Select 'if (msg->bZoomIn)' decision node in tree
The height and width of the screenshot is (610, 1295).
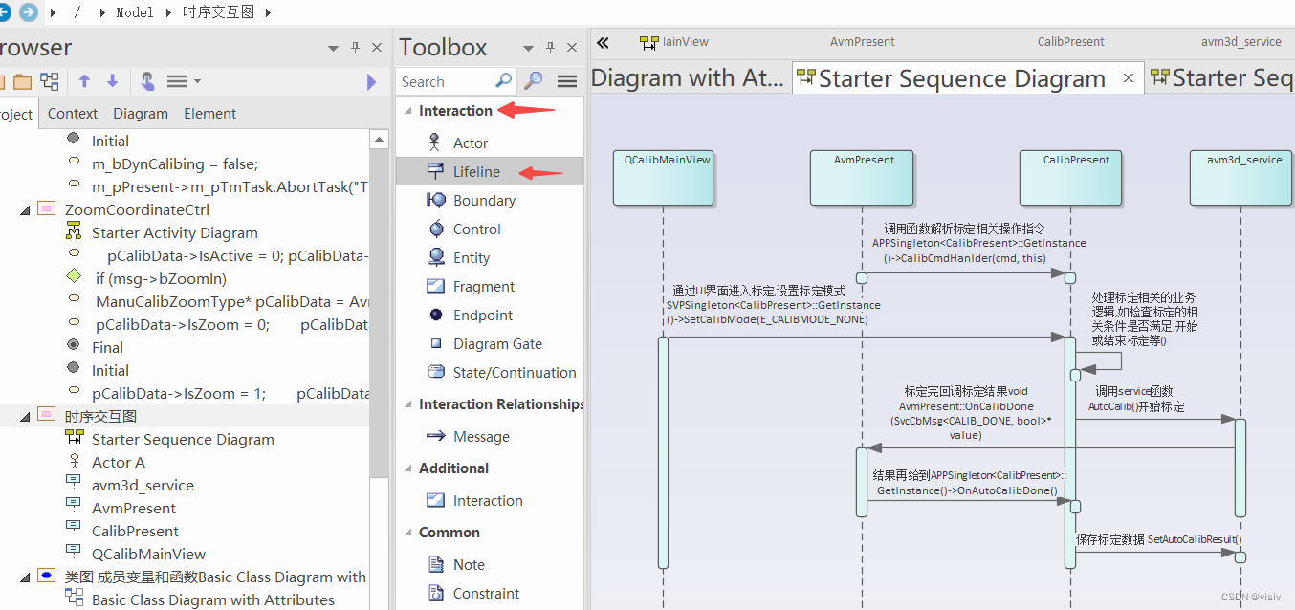[x=161, y=278]
